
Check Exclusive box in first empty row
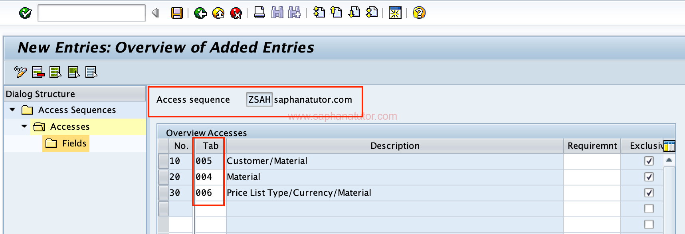[x=649, y=209]
